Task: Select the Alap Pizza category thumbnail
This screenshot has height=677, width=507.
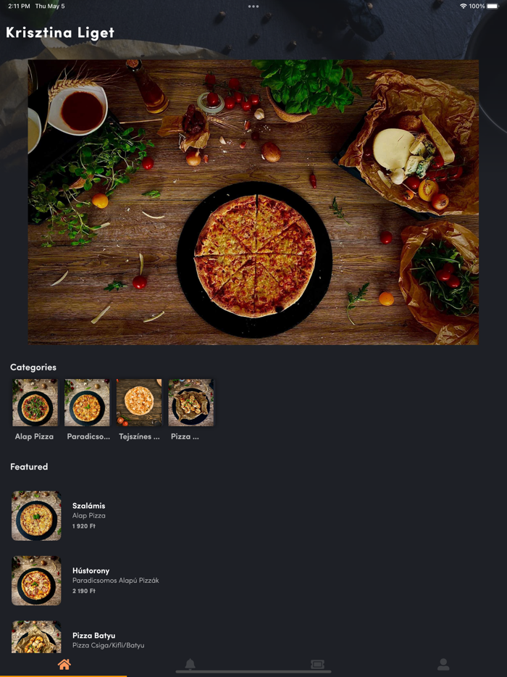Action: click(35, 402)
